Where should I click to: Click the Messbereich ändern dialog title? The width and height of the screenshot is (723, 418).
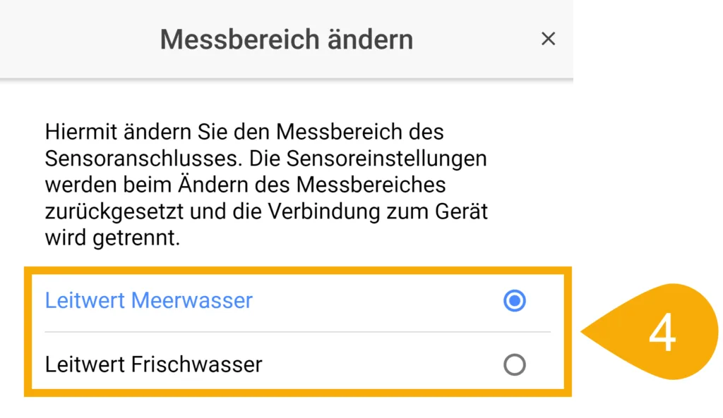pos(286,39)
